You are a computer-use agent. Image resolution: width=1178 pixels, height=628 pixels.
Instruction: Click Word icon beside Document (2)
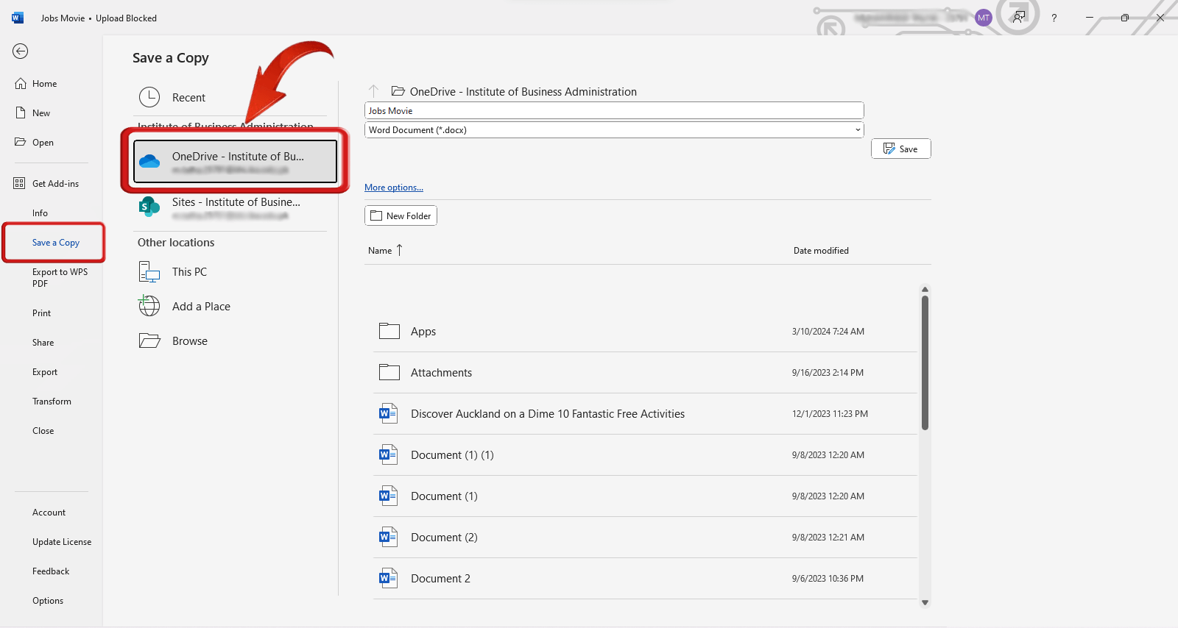tap(388, 537)
